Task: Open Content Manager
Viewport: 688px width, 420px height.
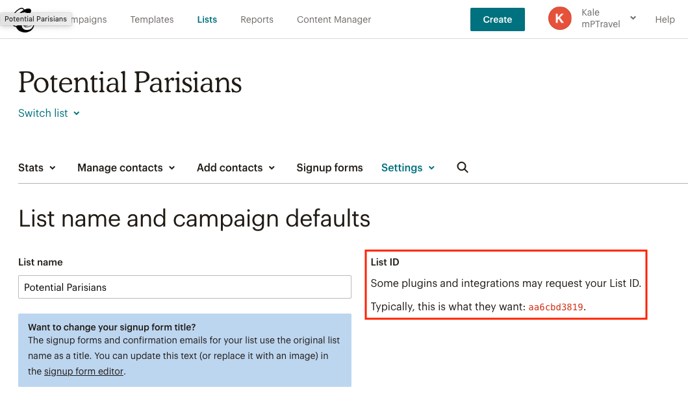Action: coord(334,19)
